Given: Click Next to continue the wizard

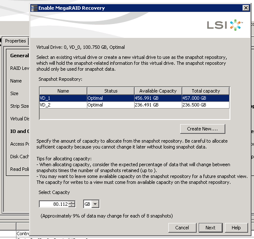Looking at the screenshot, I should point(211,228).
